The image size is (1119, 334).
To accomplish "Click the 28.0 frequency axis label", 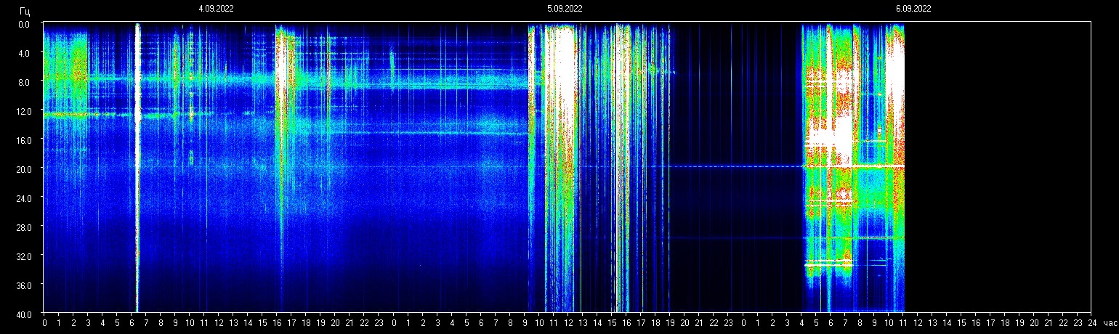I will (24, 227).
